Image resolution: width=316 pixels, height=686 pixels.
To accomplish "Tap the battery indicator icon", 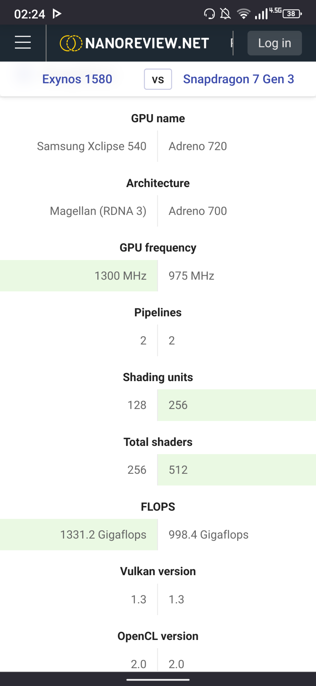I will [x=292, y=14].
